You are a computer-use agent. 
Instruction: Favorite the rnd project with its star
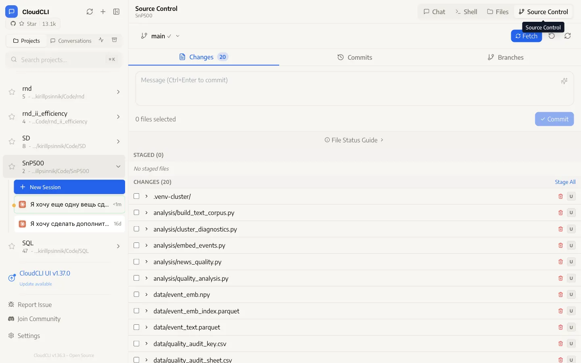pos(12,92)
